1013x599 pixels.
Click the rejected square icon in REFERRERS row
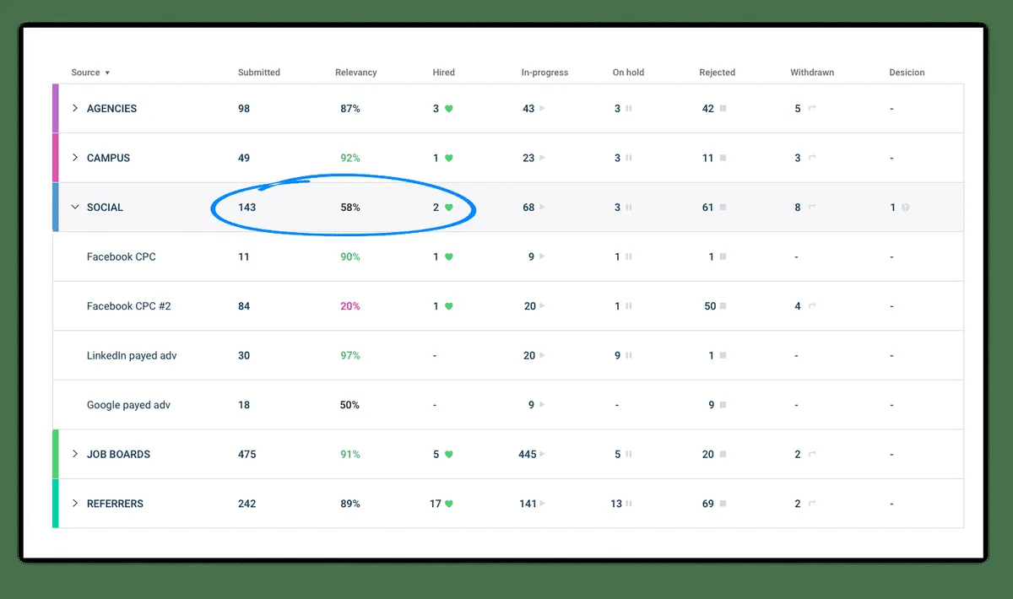723,504
